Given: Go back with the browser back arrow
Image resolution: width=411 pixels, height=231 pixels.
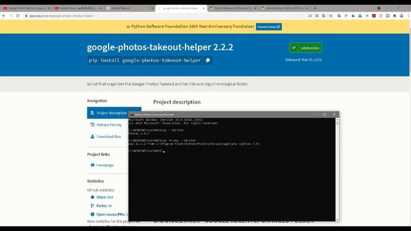Looking at the screenshot, I should pyautogui.click(x=4, y=15).
